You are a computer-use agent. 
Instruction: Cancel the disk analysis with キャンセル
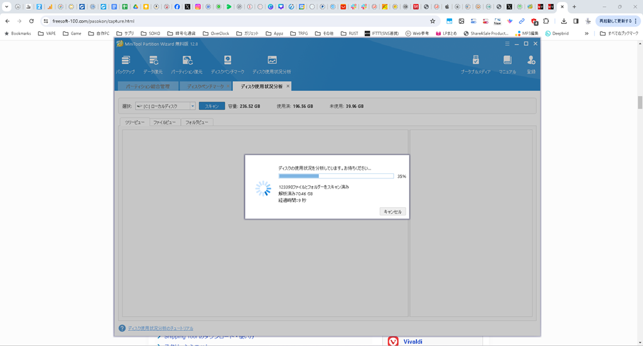coord(392,212)
